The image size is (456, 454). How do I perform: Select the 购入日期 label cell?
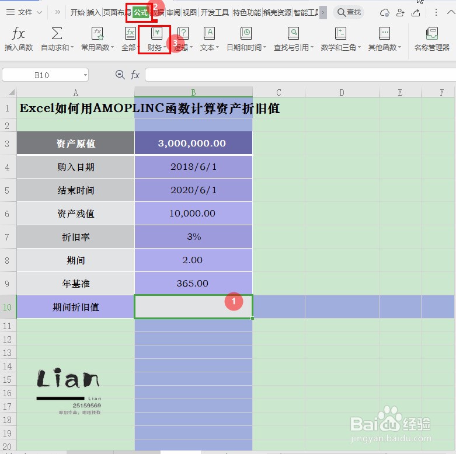[76, 167]
